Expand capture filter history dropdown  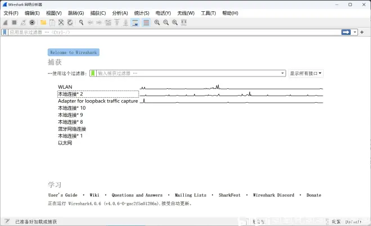pyautogui.click(x=283, y=73)
